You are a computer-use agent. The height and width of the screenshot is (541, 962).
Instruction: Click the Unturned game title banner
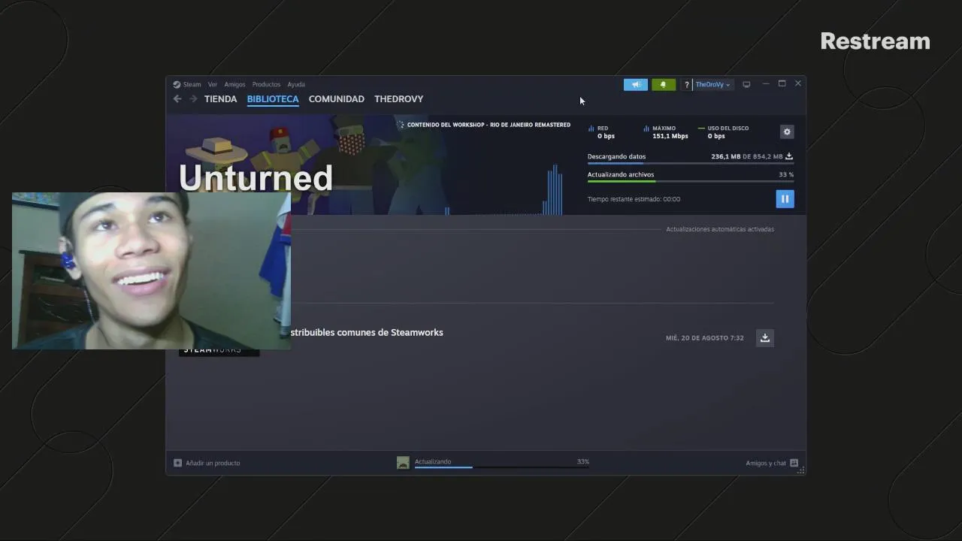point(256,178)
